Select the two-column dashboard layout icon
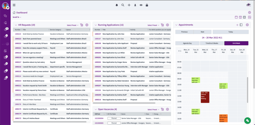Screen dimensions: 255x125 click(x=240, y=17)
